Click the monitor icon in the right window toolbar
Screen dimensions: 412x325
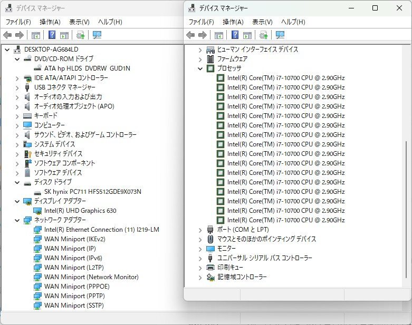pos(280,35)
